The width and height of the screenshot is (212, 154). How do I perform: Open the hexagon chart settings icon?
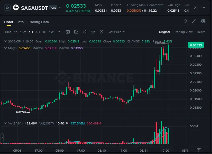point(102,32)
